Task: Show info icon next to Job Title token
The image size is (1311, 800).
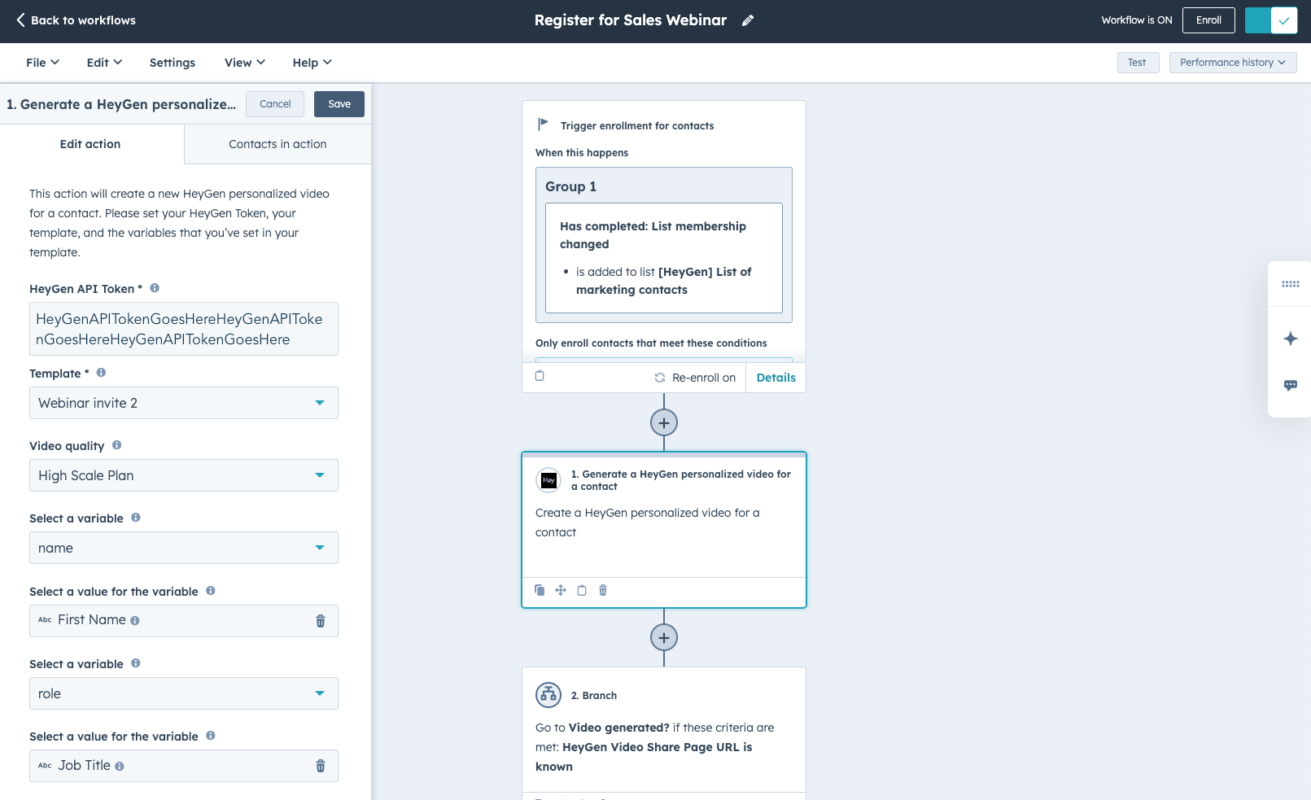Action: click(120, 767)
